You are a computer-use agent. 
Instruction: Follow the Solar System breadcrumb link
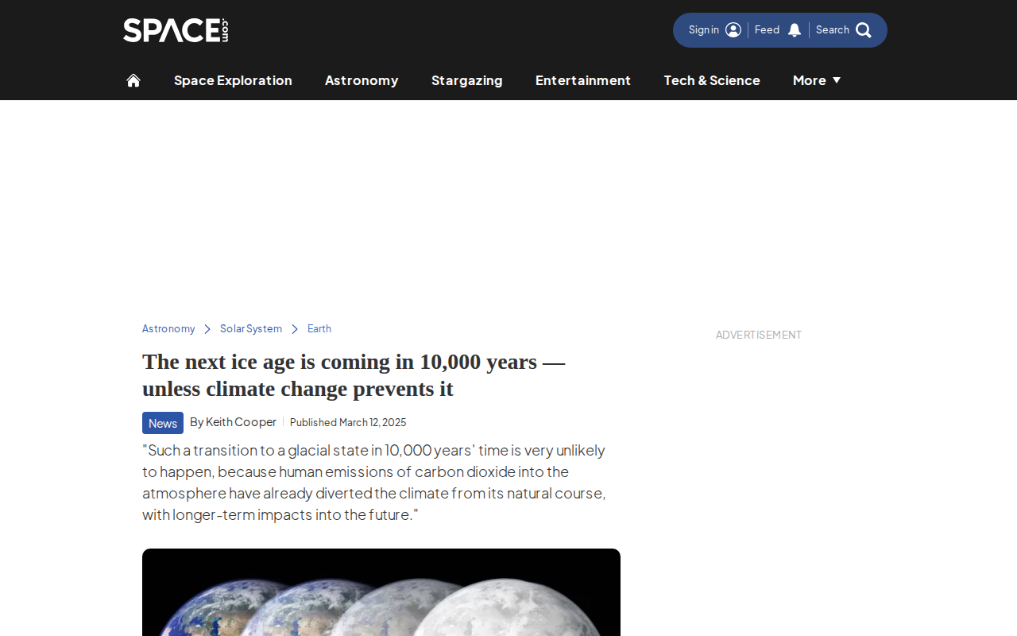tap(251, 329)
